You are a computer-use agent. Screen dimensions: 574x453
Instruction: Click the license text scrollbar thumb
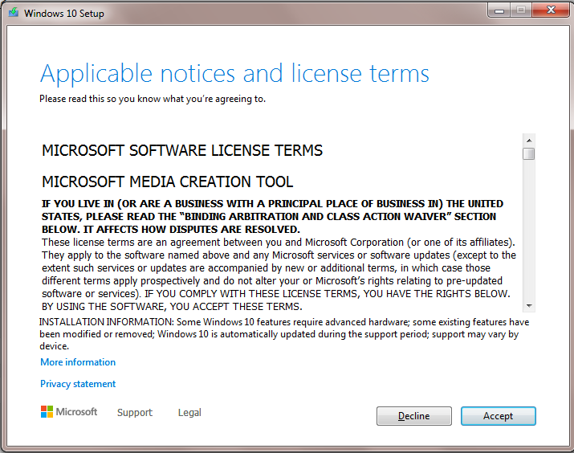click(528, 153)
